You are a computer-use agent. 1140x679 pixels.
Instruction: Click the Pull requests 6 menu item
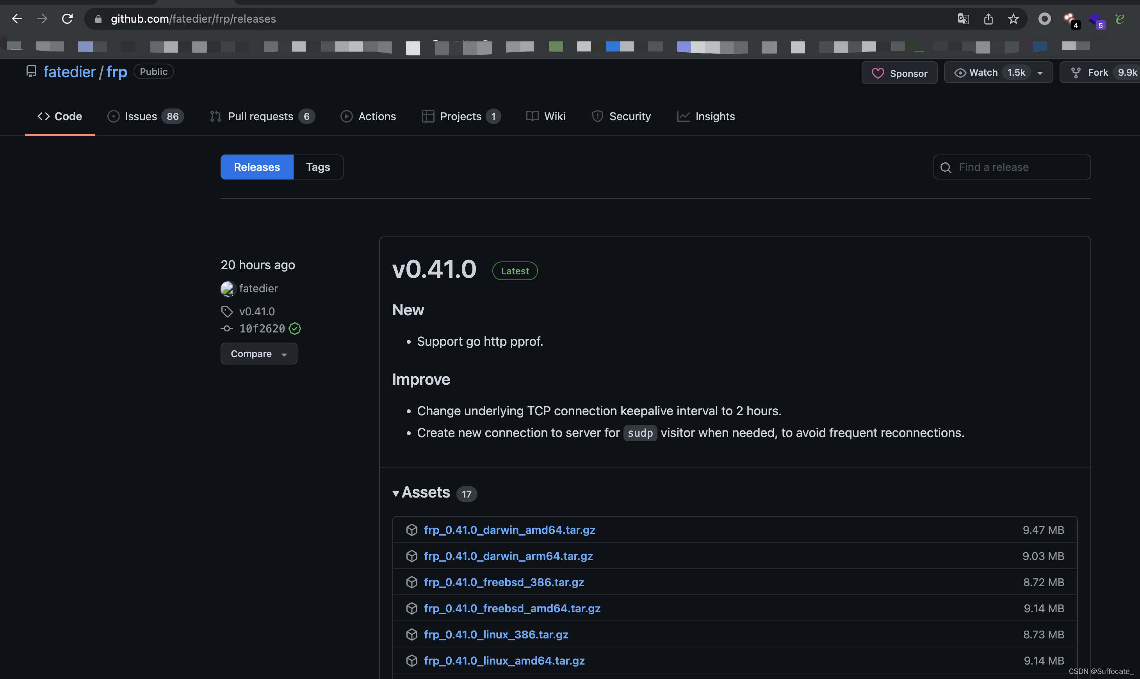coord(260,116)
